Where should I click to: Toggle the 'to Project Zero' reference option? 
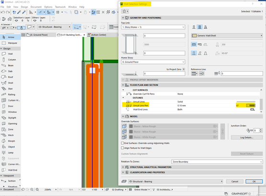pyautogui.click(x=184, y=69)
